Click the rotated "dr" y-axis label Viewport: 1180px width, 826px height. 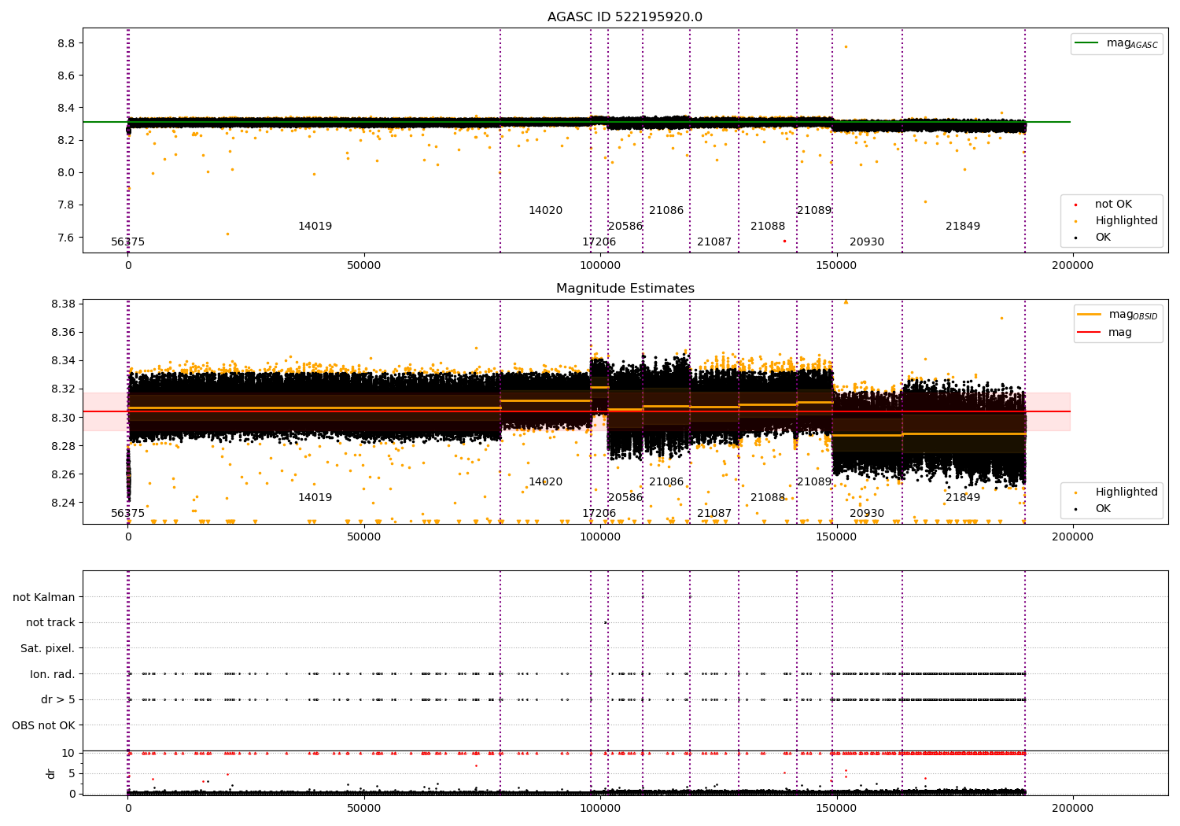[x=51, y=773]
